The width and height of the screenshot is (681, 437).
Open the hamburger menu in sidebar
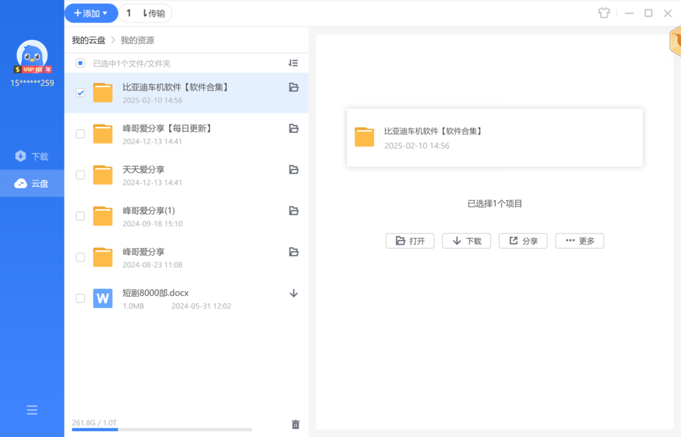[x=32, y=410]
